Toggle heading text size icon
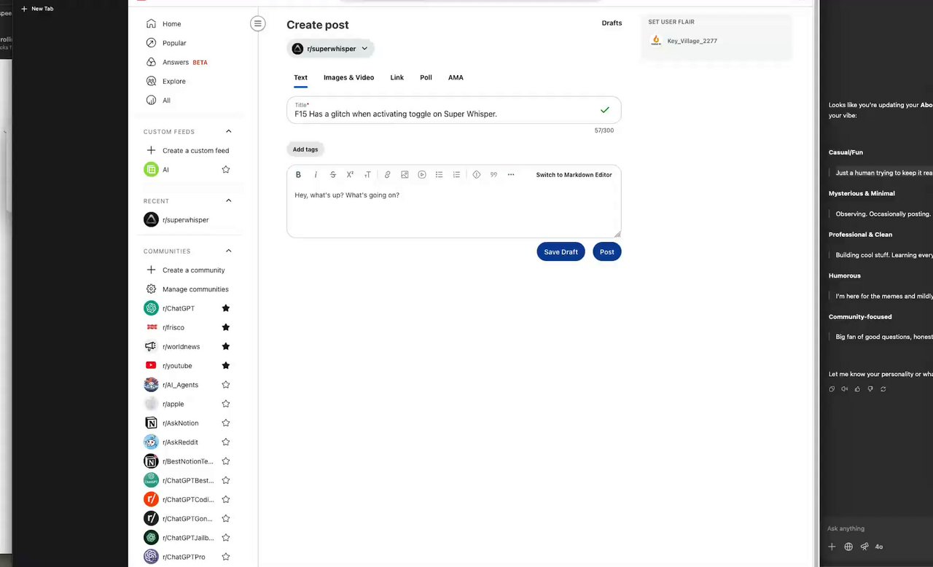This screenshot has height=567, width=933. coord(367,175)
